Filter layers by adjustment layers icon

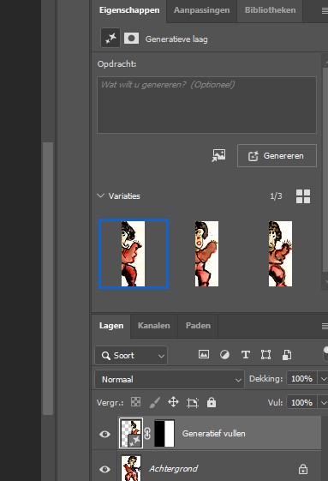click(224, 355)
